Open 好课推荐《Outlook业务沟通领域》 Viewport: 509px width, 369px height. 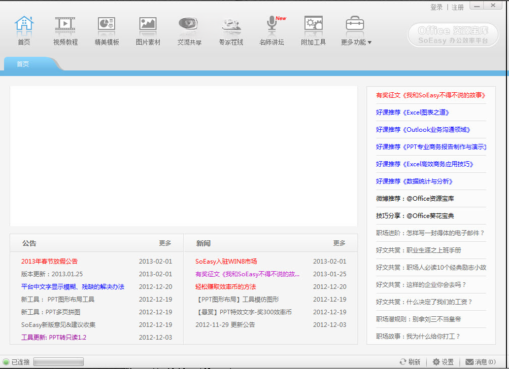(x=424, y=129)
